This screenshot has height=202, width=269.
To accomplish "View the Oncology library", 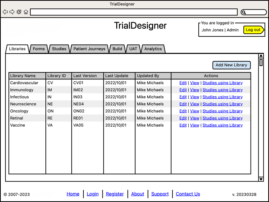I will tap(195, 111).
